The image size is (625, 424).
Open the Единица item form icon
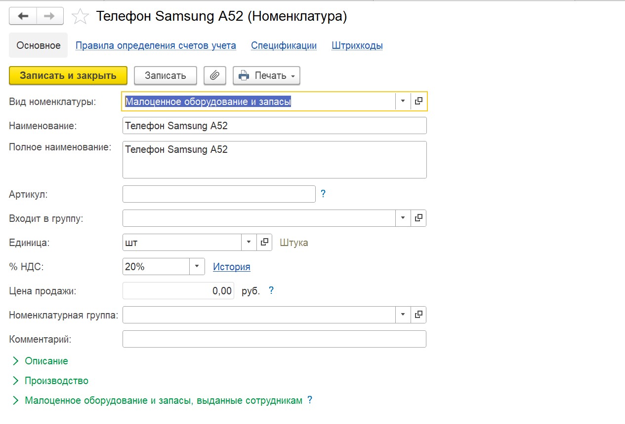pyautogui.click(x=264, y=242)
